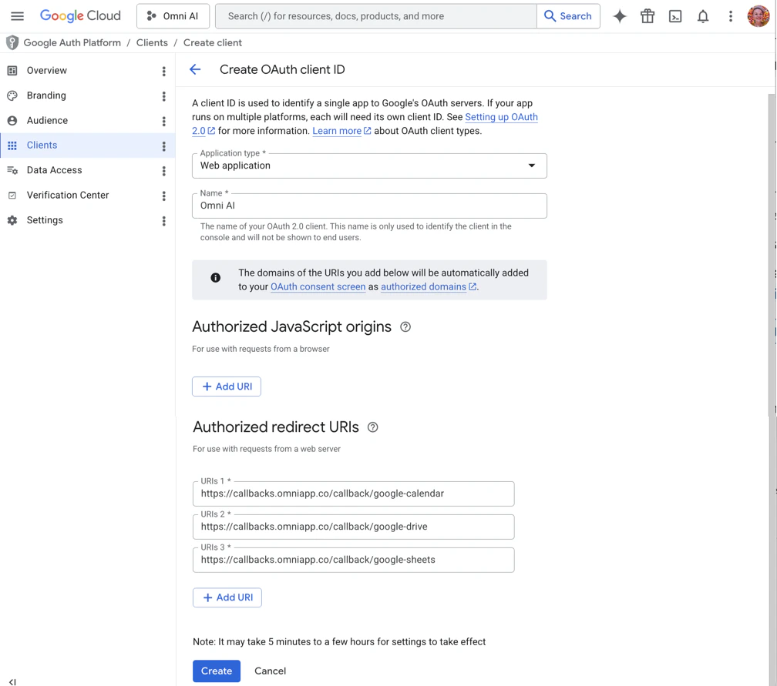The width and height of the screenshot is (777, 686).
Task: Open the three-dot options menu for Audience
Action: (x=163, y=121)
